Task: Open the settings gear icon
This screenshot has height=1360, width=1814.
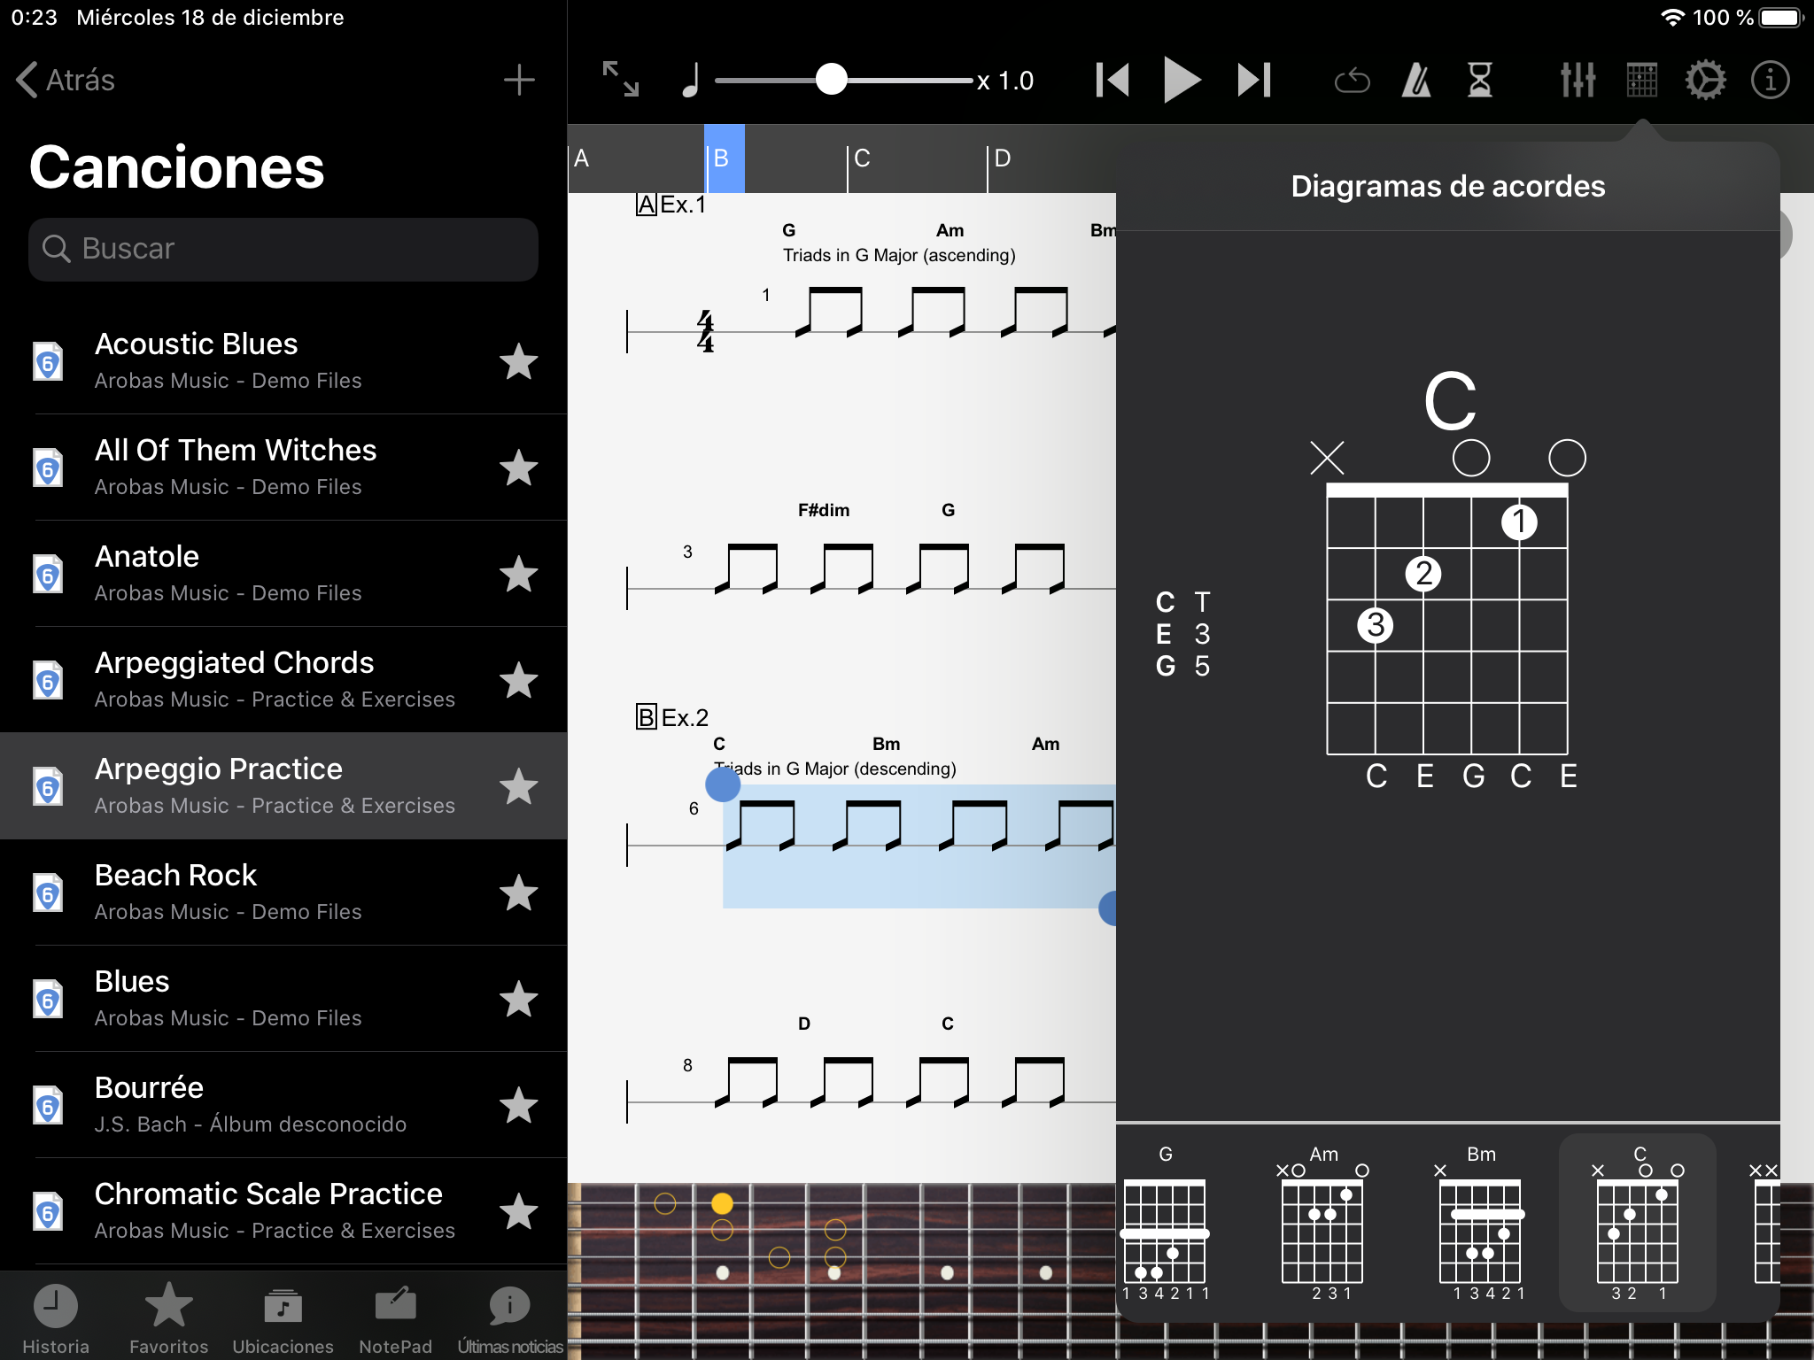Action: click(1705, 81)
